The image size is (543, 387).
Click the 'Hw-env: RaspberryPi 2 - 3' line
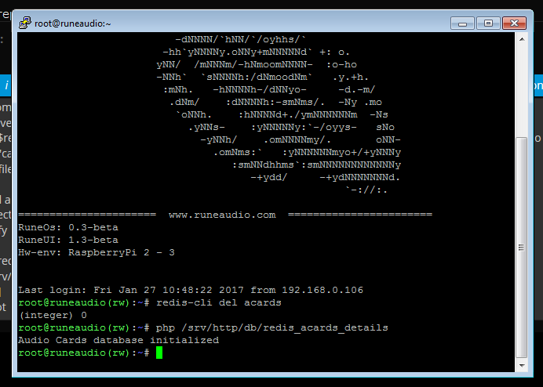point(97,252)
